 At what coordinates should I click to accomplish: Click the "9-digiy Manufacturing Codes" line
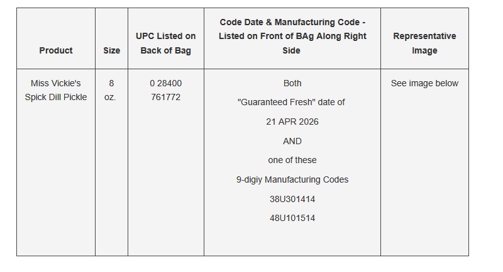(292, 179)
